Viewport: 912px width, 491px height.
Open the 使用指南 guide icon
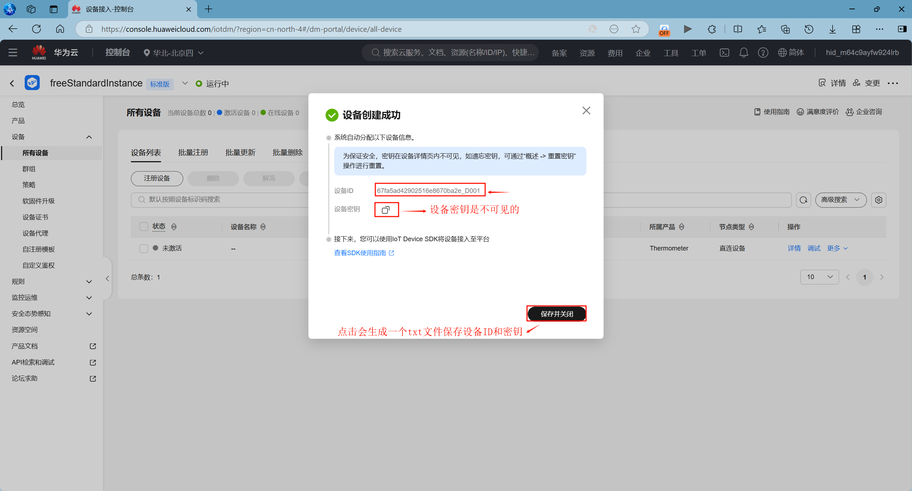coord(757,112)
